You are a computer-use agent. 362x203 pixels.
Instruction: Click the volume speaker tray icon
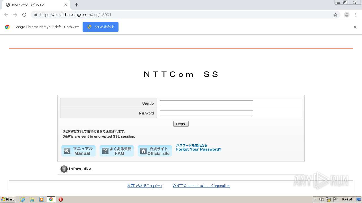click(x=322, y=199)
